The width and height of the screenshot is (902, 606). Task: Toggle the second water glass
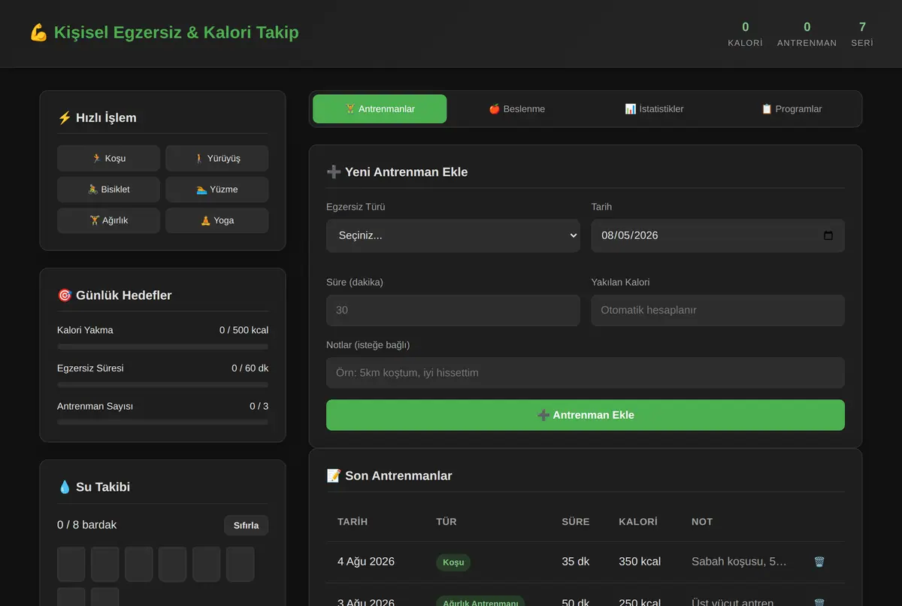(105, 564)
